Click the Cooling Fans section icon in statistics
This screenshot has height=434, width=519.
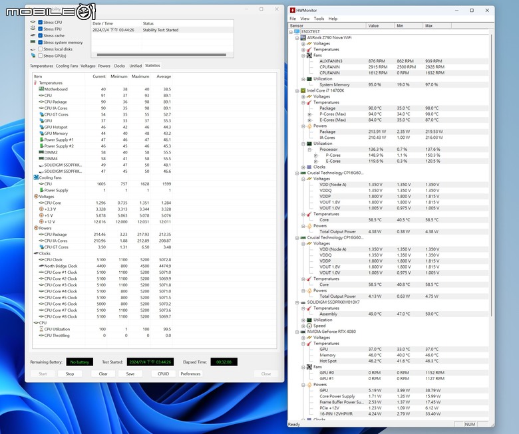click(36, 177)
